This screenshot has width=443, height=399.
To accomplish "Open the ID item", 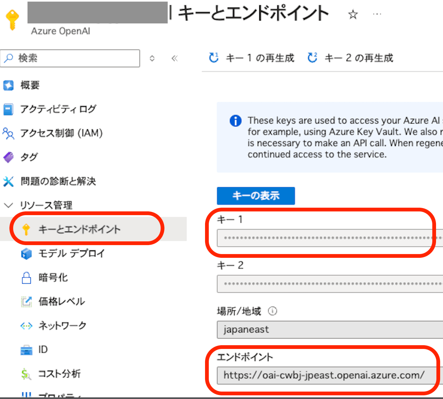I will click(x=43, y=350).
